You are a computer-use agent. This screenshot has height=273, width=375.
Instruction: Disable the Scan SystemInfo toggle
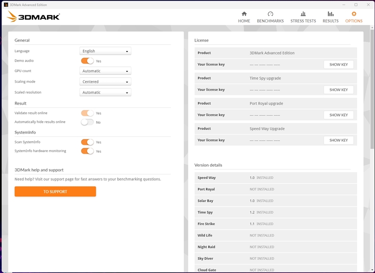[87, 142]
